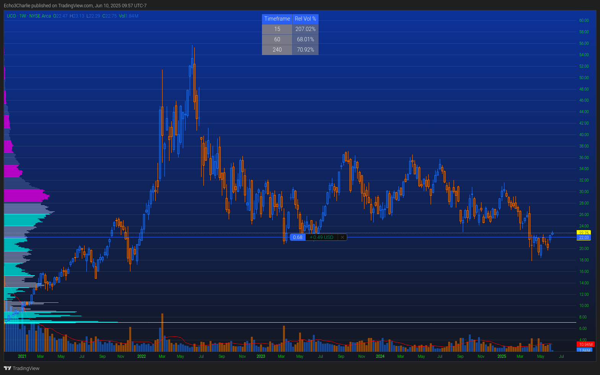The height and width of the screenshot is (375, 600).
Task: Click the 10.00 price axis label
Action: pyautogui.click(x=584, y=305)
